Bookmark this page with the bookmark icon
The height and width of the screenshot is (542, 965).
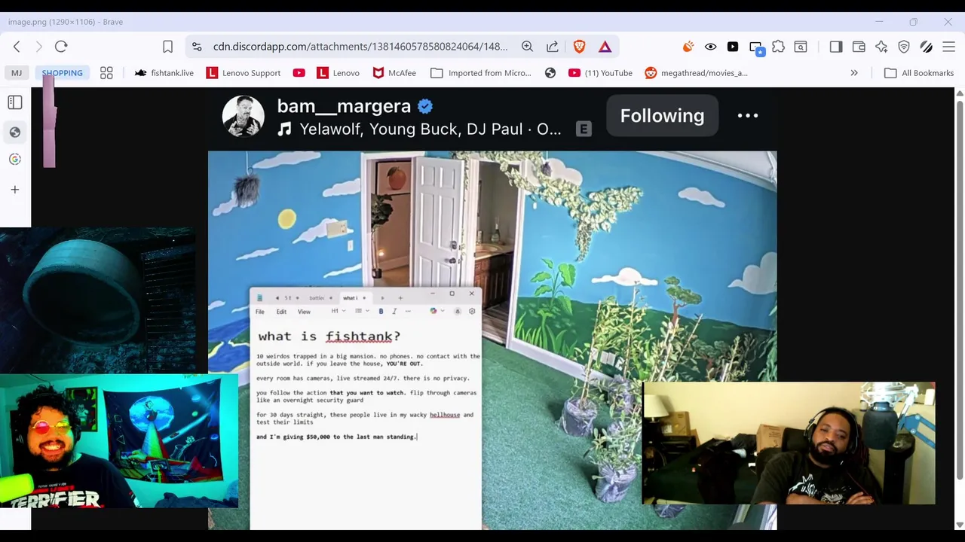(168, 47)
